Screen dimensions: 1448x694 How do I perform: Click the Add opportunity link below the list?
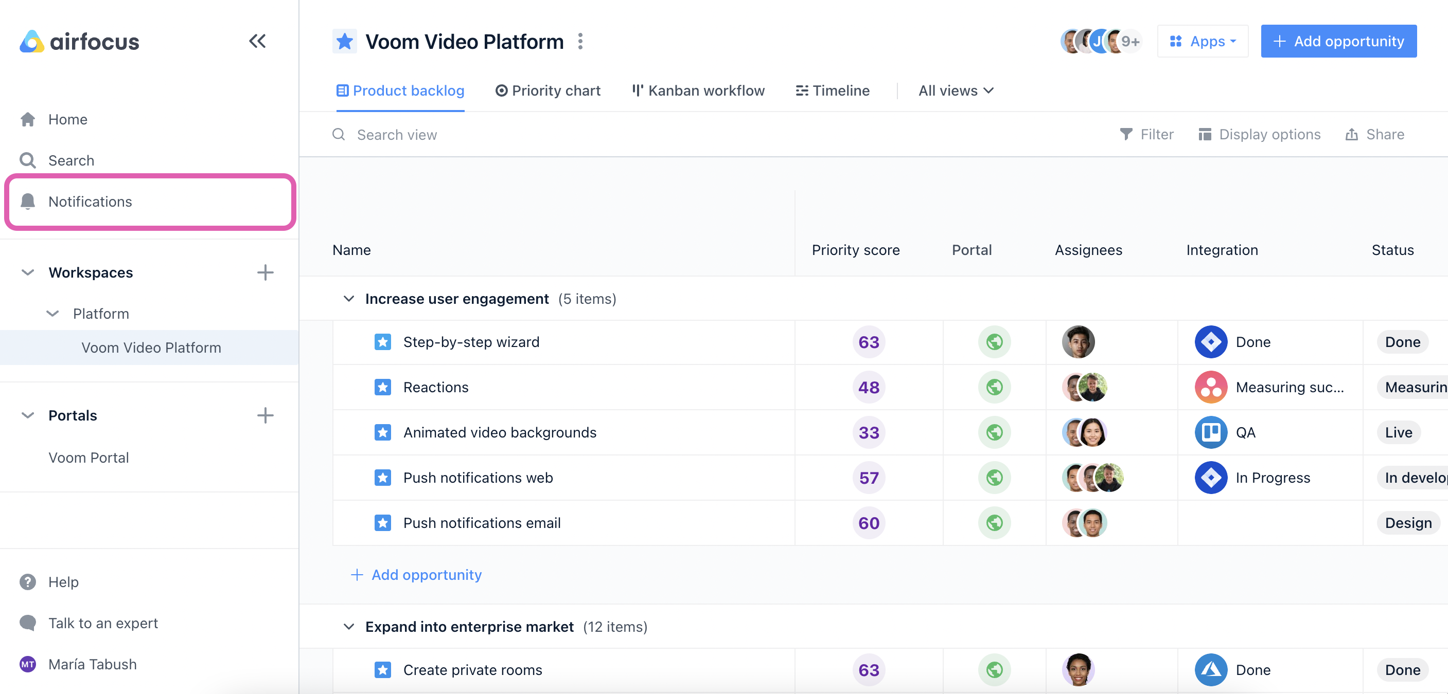[416, 575]
